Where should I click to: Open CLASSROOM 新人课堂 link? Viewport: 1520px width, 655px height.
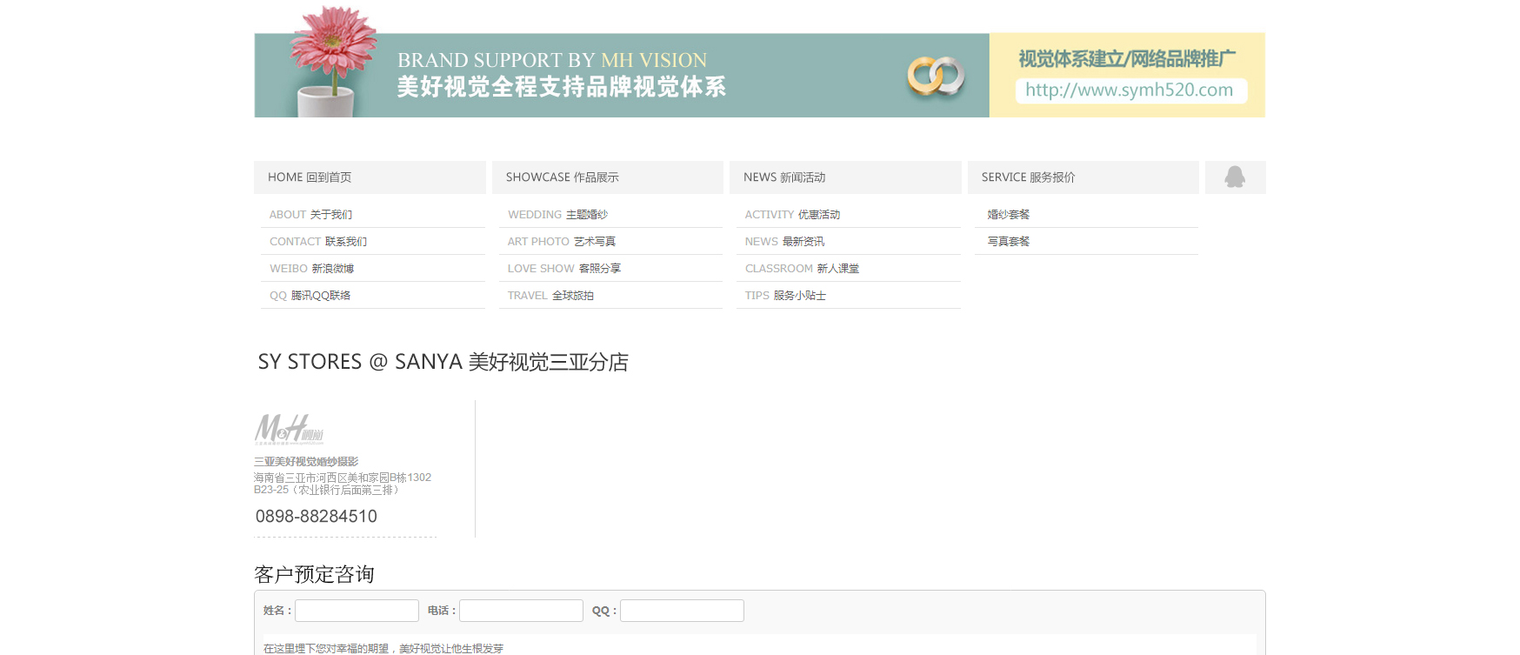(x=802, y=269)
